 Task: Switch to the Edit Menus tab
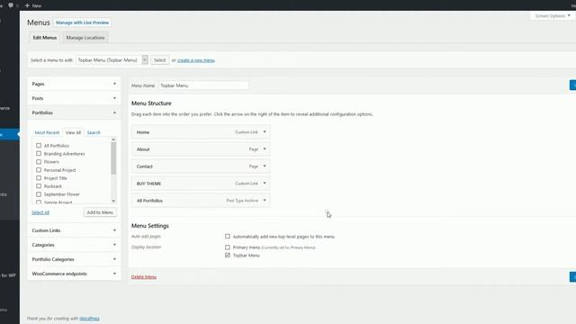(44, 38)
